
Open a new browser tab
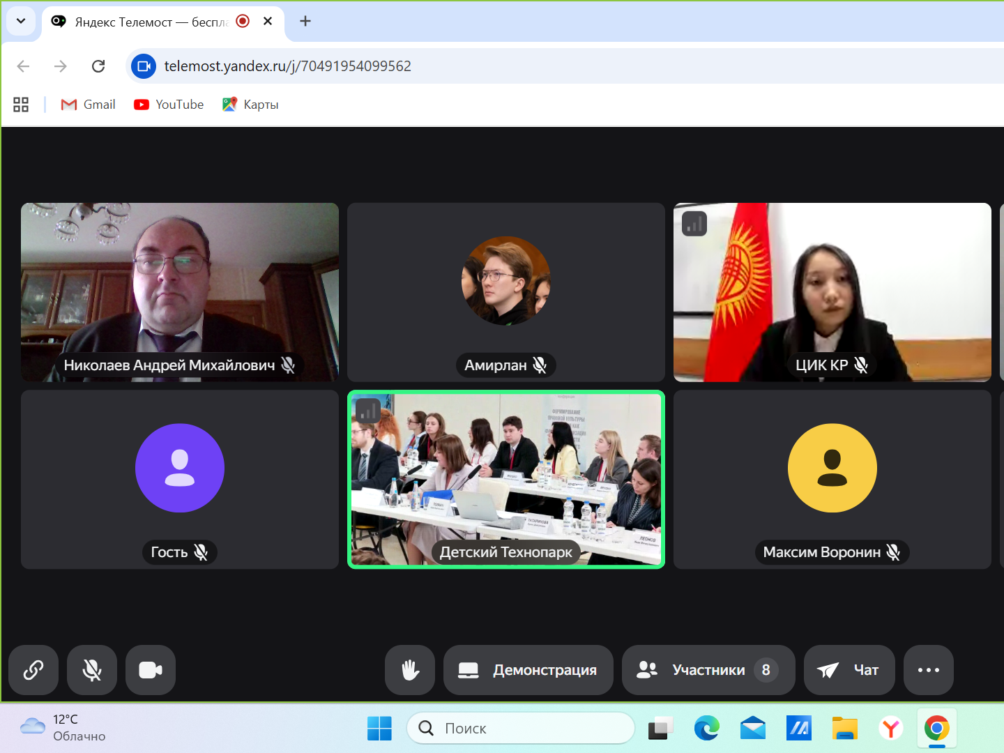coord(305,21)
